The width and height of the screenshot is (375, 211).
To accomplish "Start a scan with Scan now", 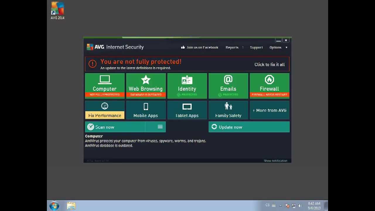I will pyautogui.click(x=115, y=127).
